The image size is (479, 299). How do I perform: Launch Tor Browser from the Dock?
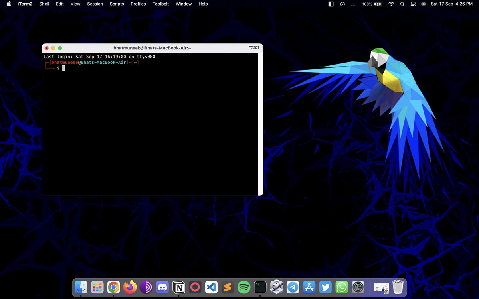click(146, 287)
